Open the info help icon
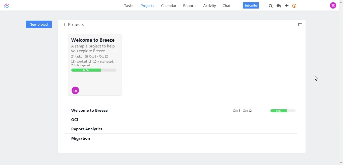 coord(295,6)
